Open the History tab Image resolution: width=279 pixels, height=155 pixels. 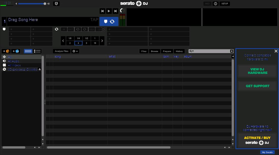(179, 51)
